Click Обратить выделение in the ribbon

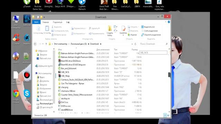coord(151,35)
